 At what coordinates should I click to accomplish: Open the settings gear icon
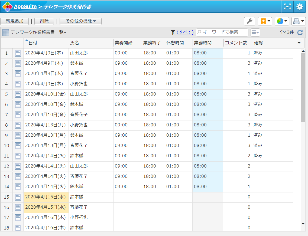click(x=300, y=7)
